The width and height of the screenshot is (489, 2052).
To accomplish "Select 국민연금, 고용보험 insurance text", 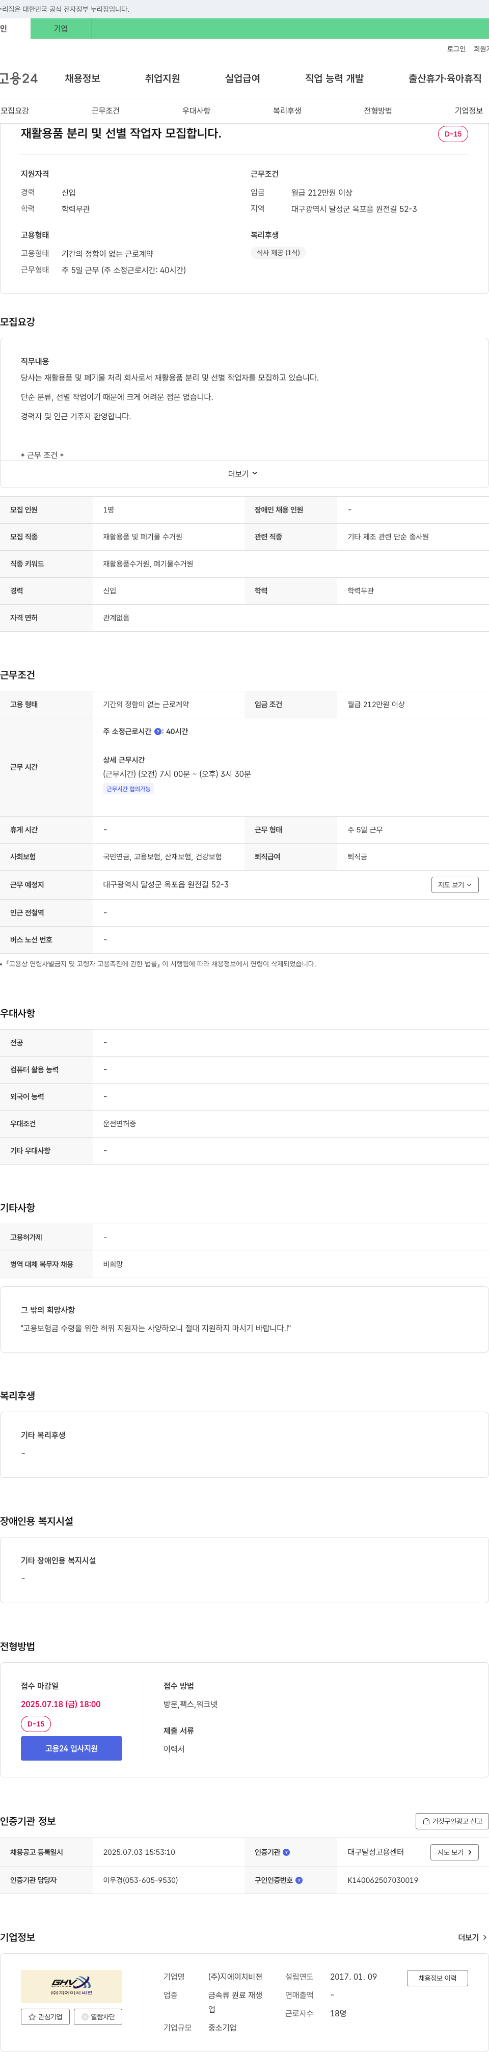I will (162, 856).
